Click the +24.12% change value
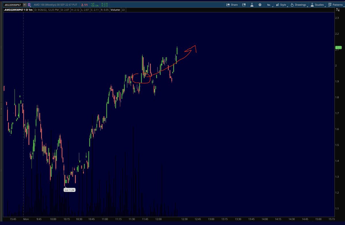The width and height of the screenshot is (345, 225). [x=95, y=6]
